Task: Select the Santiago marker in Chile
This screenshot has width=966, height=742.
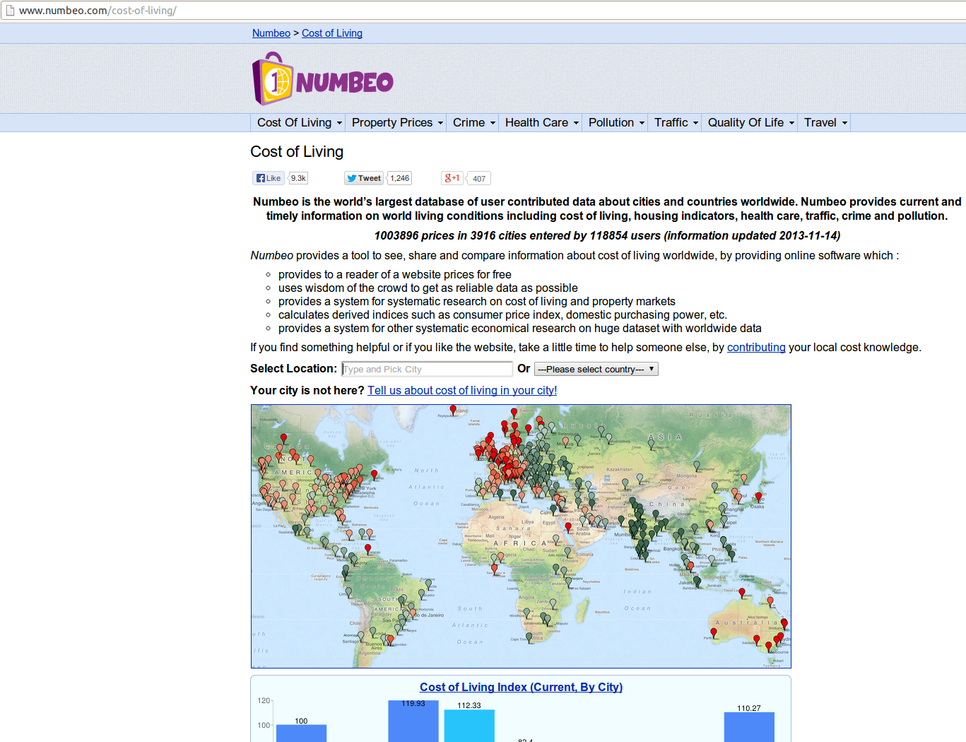Action: [x=361, y=636]
